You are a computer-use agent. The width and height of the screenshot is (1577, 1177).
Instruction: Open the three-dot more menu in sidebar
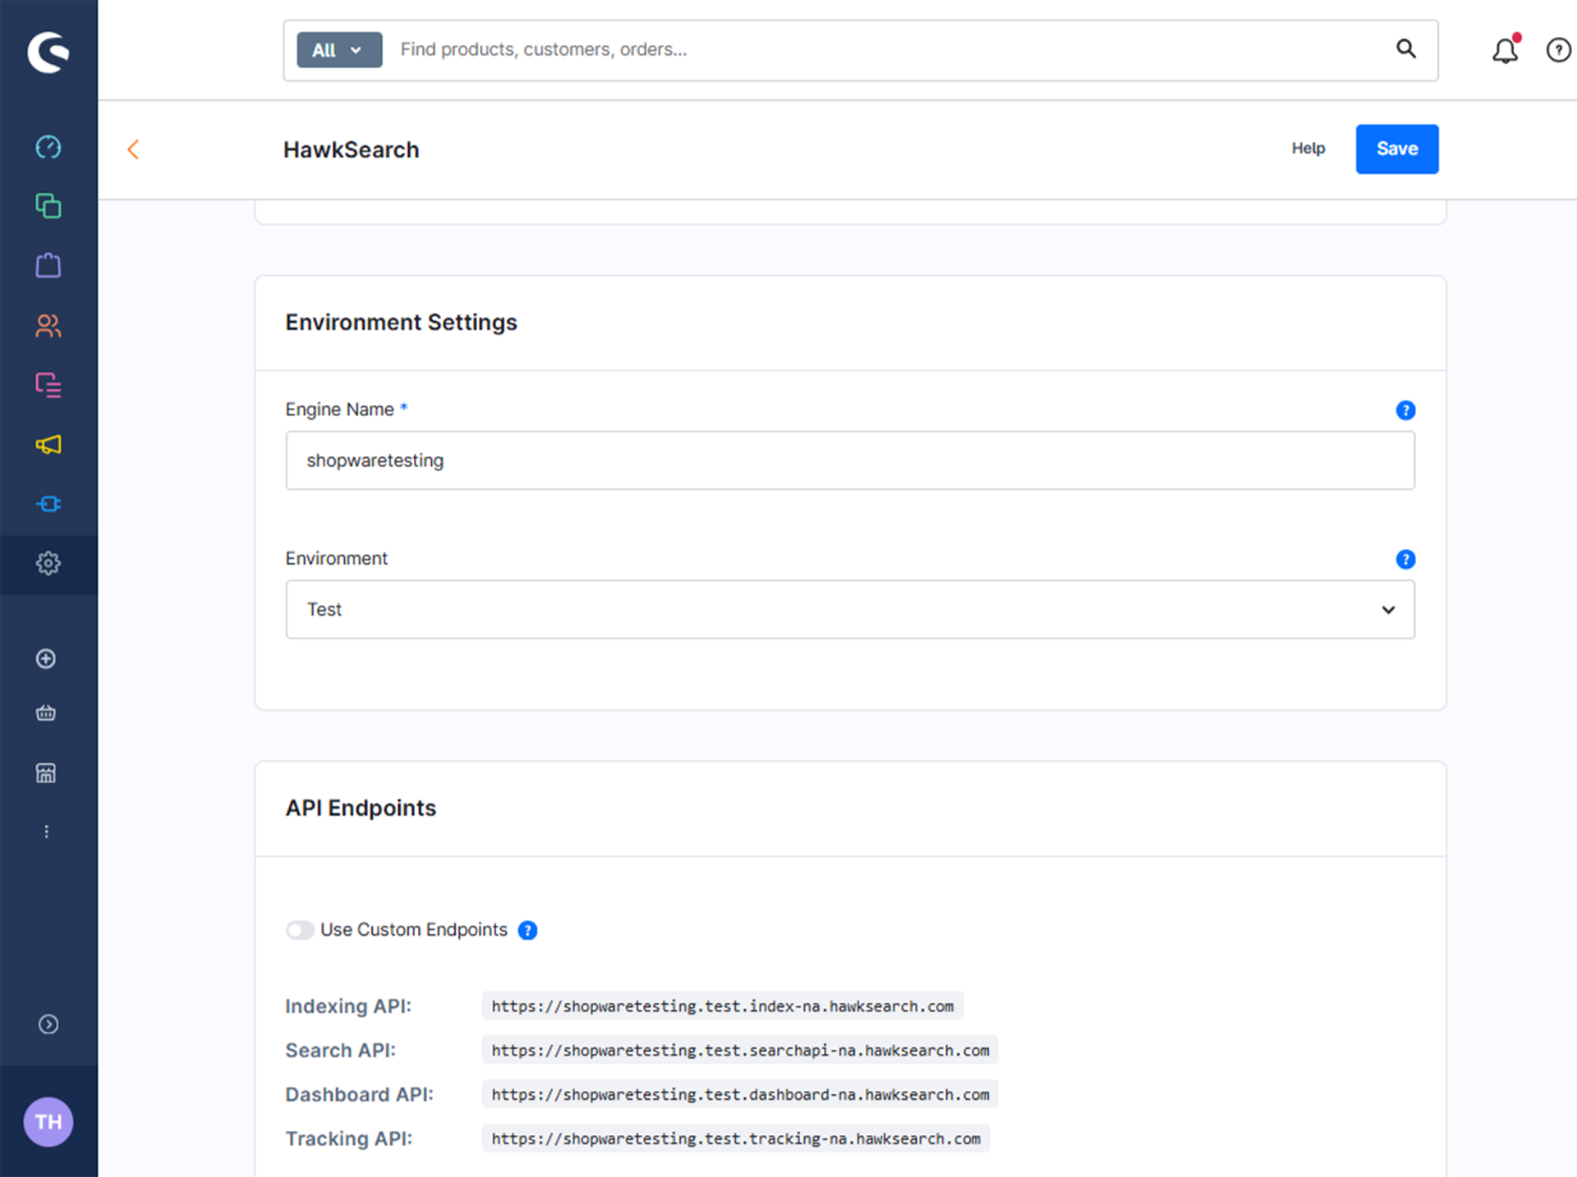tap(46, 832)
